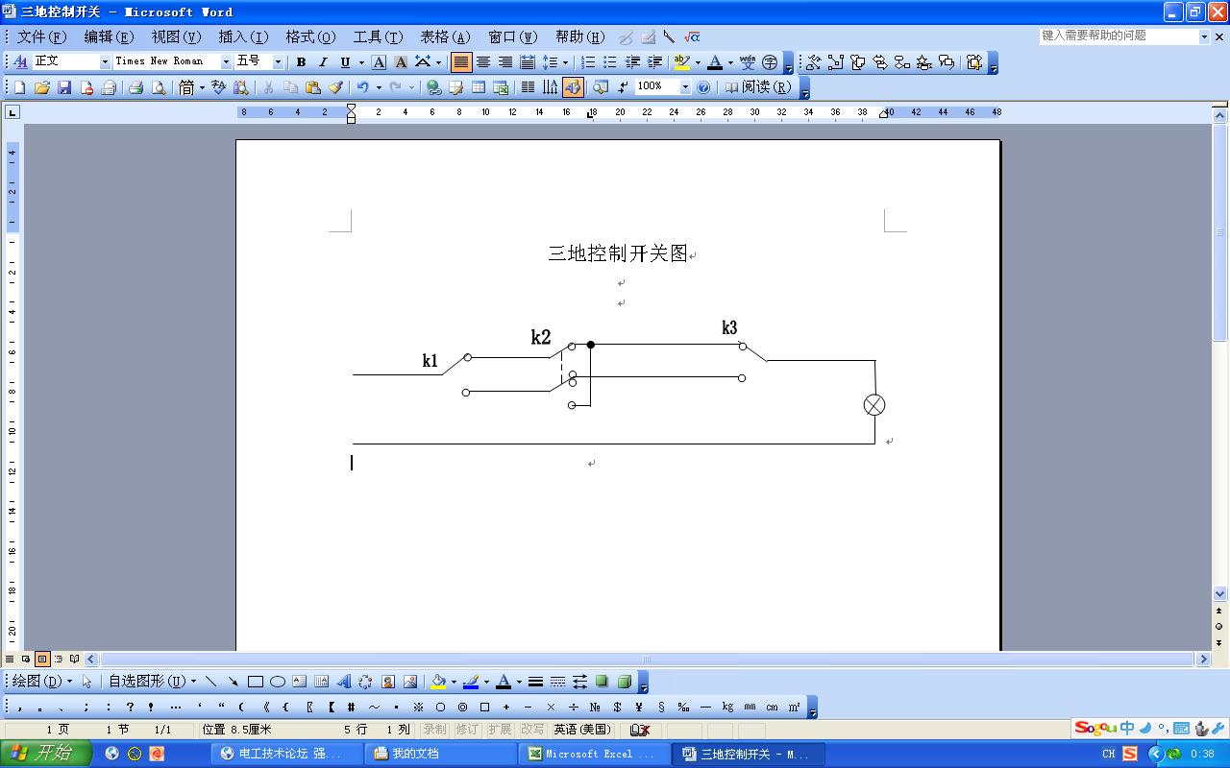Screen dimensions: 1230x768
Task: Create a new blank document
Action: click(19, 87)
